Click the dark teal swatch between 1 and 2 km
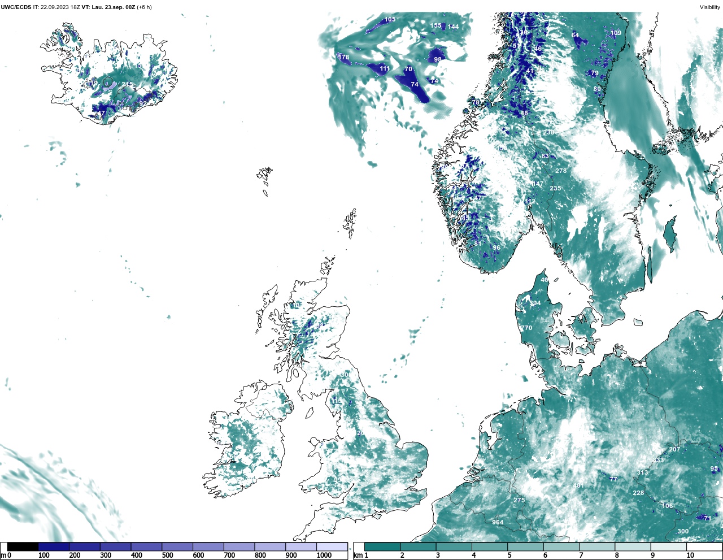The image size is (723, 560). click(x=382, y=547)
